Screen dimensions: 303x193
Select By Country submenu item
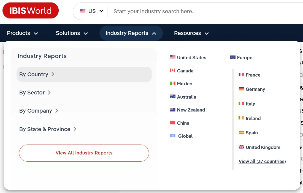pyautogui.click(x=84, y=74)
